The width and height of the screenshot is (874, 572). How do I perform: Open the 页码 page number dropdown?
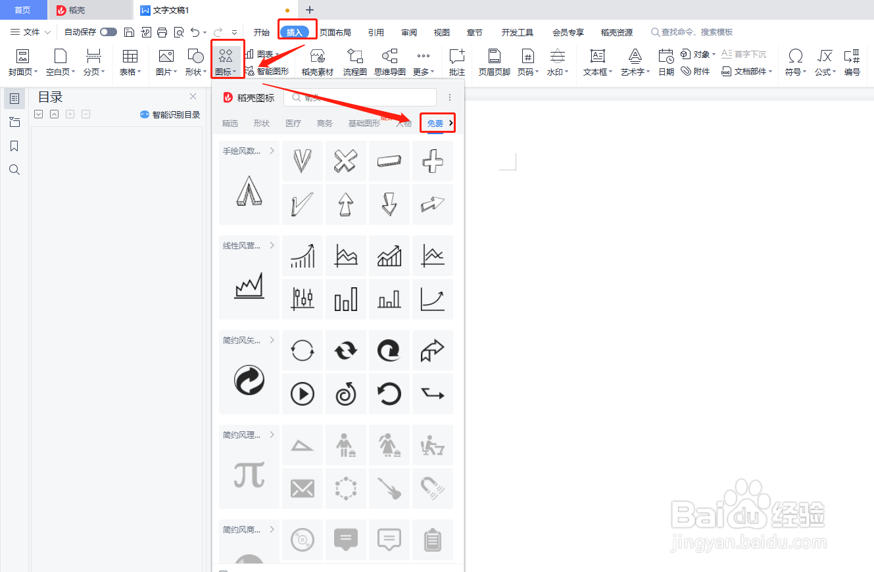[527, 62]
